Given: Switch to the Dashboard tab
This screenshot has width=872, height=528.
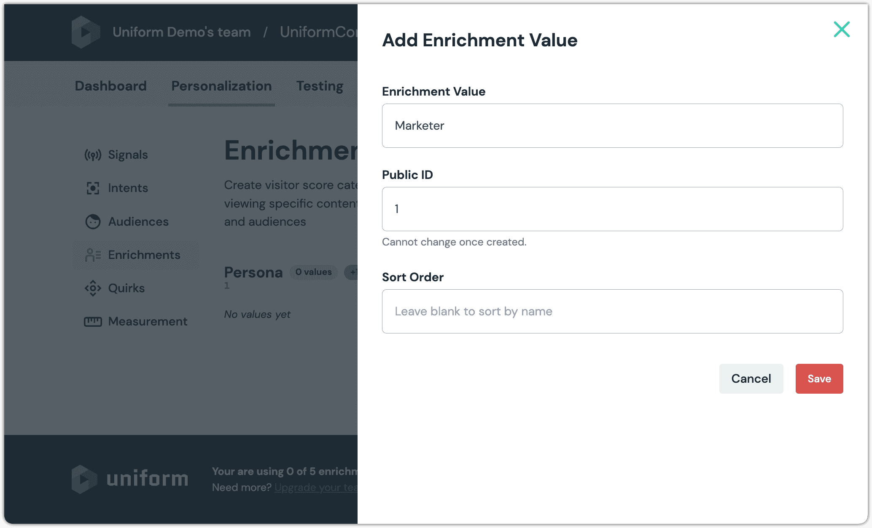Looking at the screenshot, I should click(110, 85).
